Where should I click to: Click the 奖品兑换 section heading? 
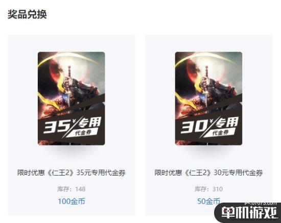click(27, 14)
